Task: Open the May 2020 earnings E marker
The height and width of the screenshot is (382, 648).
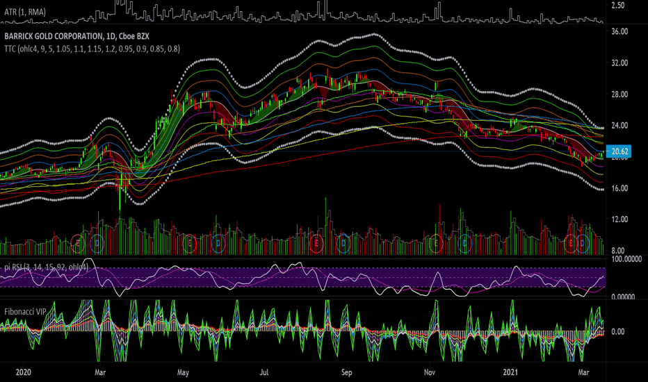Action: [x=190, y=243]
